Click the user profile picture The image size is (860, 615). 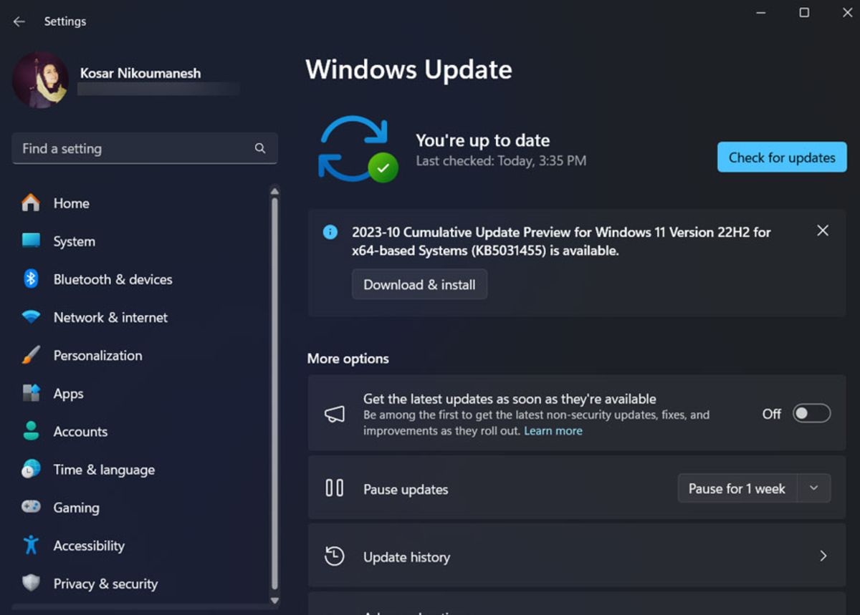pyautogui.click(x=40, y=80)
